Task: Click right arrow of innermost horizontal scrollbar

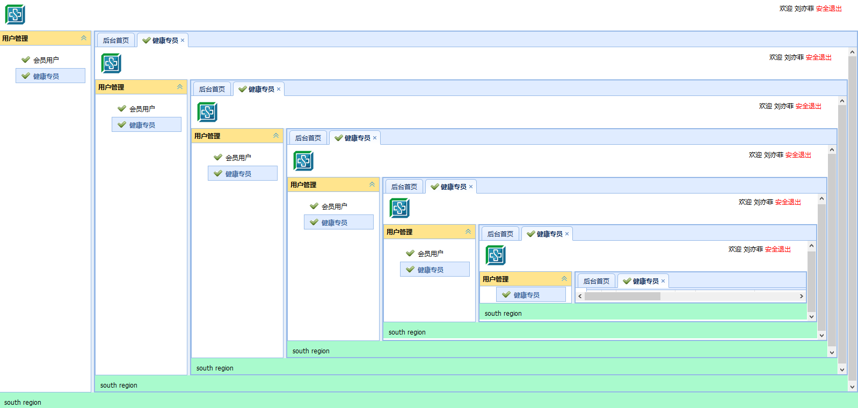Action: [x=801, y=296]
